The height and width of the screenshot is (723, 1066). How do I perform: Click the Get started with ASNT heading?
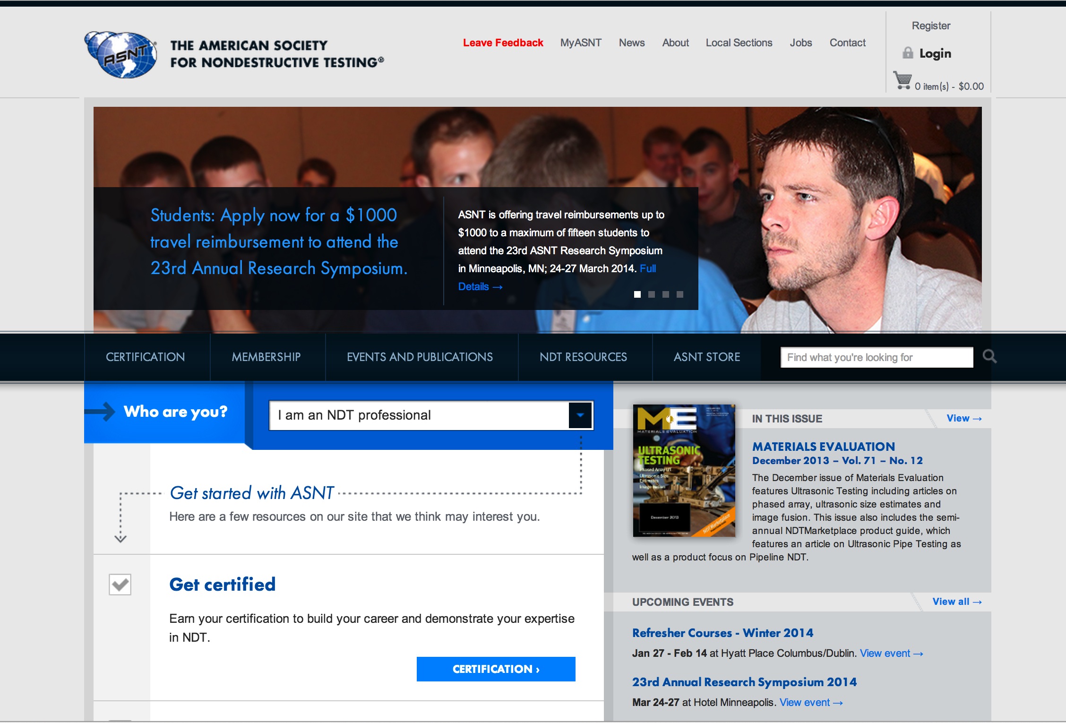pos(252,493)
